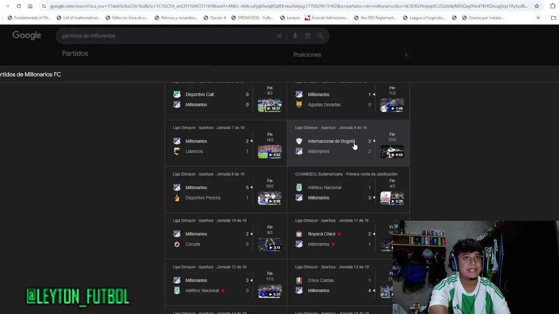
Task: Open the bookmarks folder icon in the bookmarks bar
Action: (x=554, y=18)
